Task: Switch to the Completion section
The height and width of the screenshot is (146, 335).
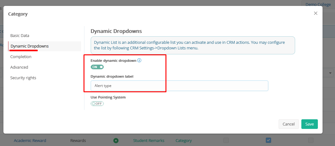Action: point(21,57)
